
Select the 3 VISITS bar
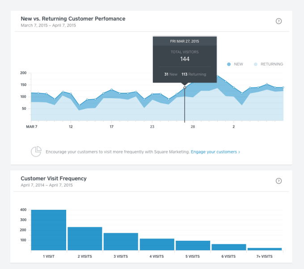[x=121, y=241]
